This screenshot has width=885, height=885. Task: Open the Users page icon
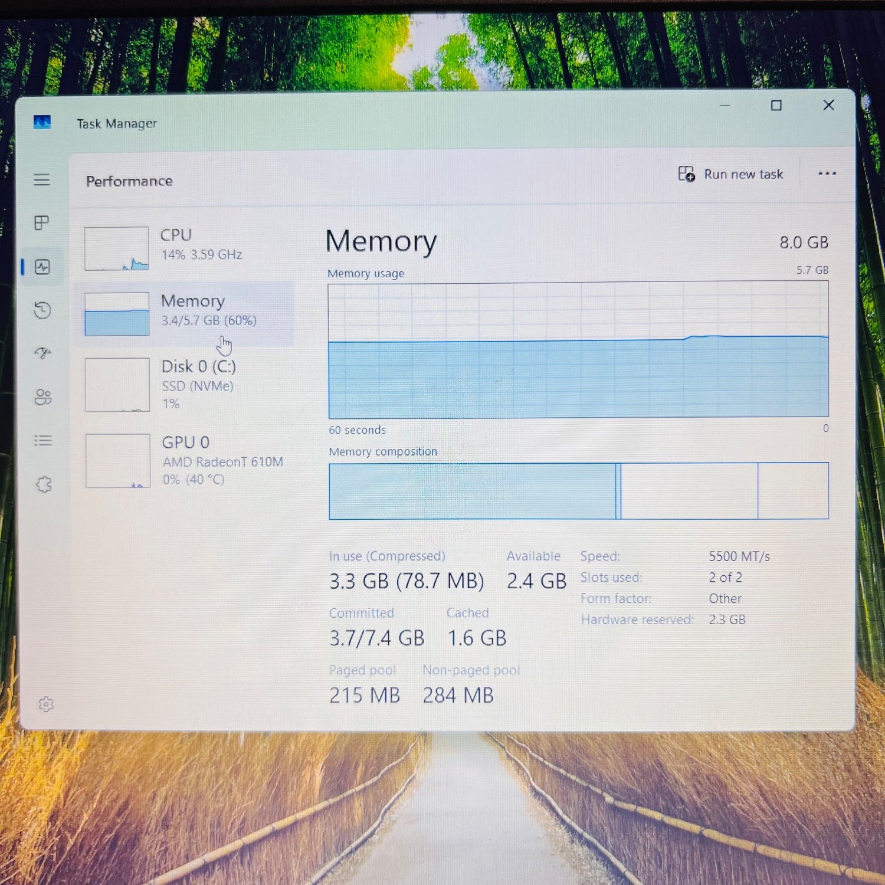[43, 396]
